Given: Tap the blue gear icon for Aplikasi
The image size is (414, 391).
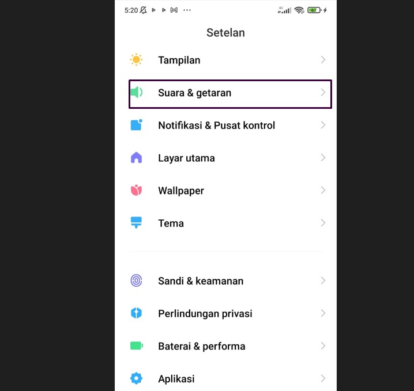Looking at the screenshot, I should point(136,378).
